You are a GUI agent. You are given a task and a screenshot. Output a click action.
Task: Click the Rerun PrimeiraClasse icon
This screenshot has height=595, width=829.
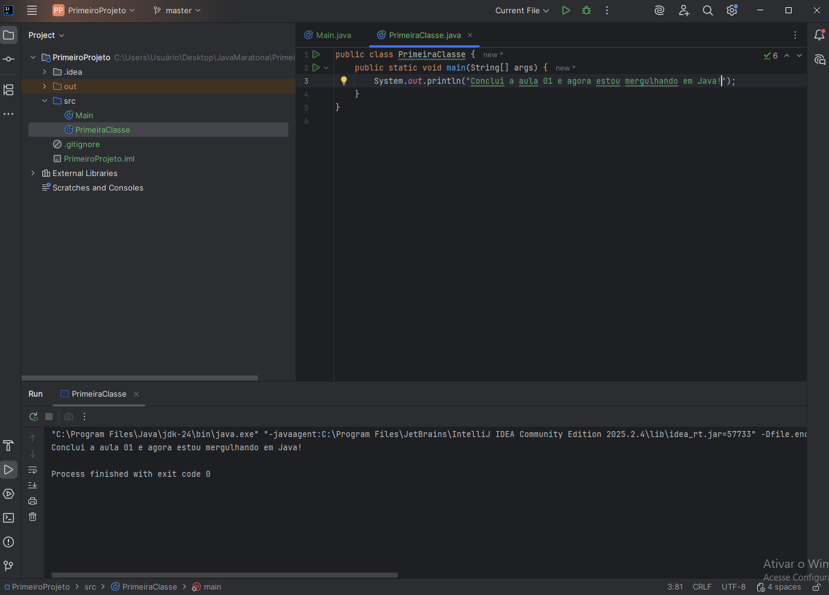click(33, 417)
